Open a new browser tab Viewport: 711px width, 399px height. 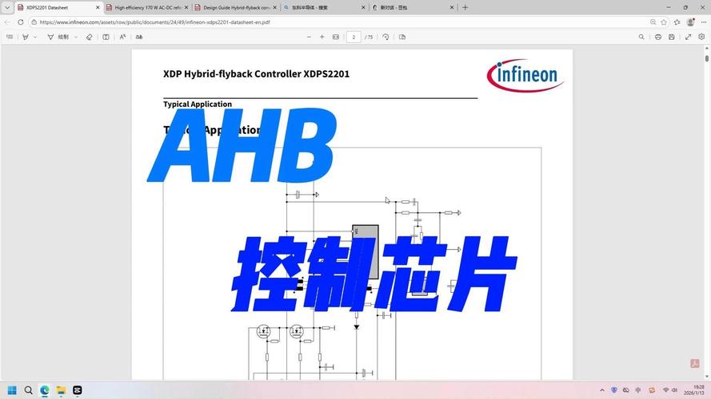pos(465,8)
